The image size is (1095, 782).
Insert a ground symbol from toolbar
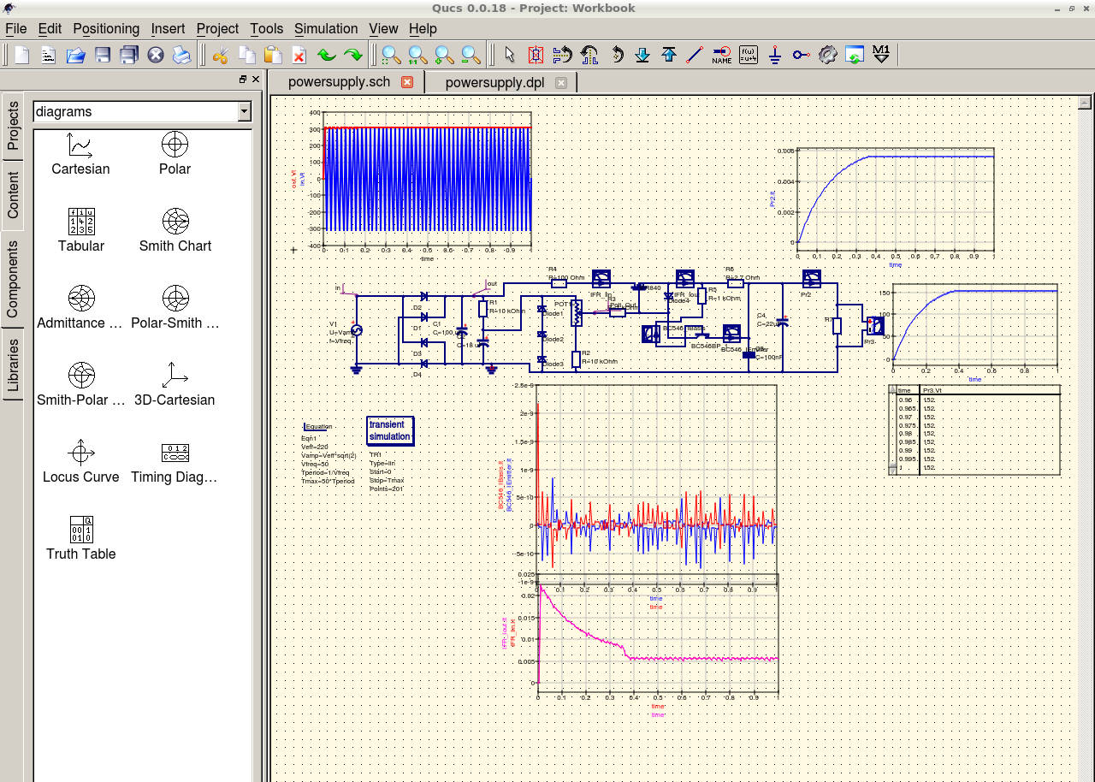click(x=774, y=56)
